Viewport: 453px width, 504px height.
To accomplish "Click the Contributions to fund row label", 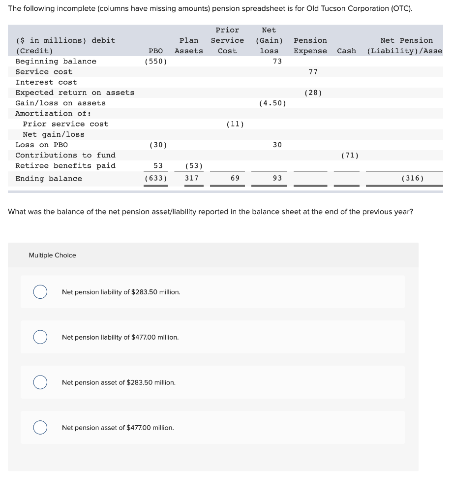I will 66,155.
